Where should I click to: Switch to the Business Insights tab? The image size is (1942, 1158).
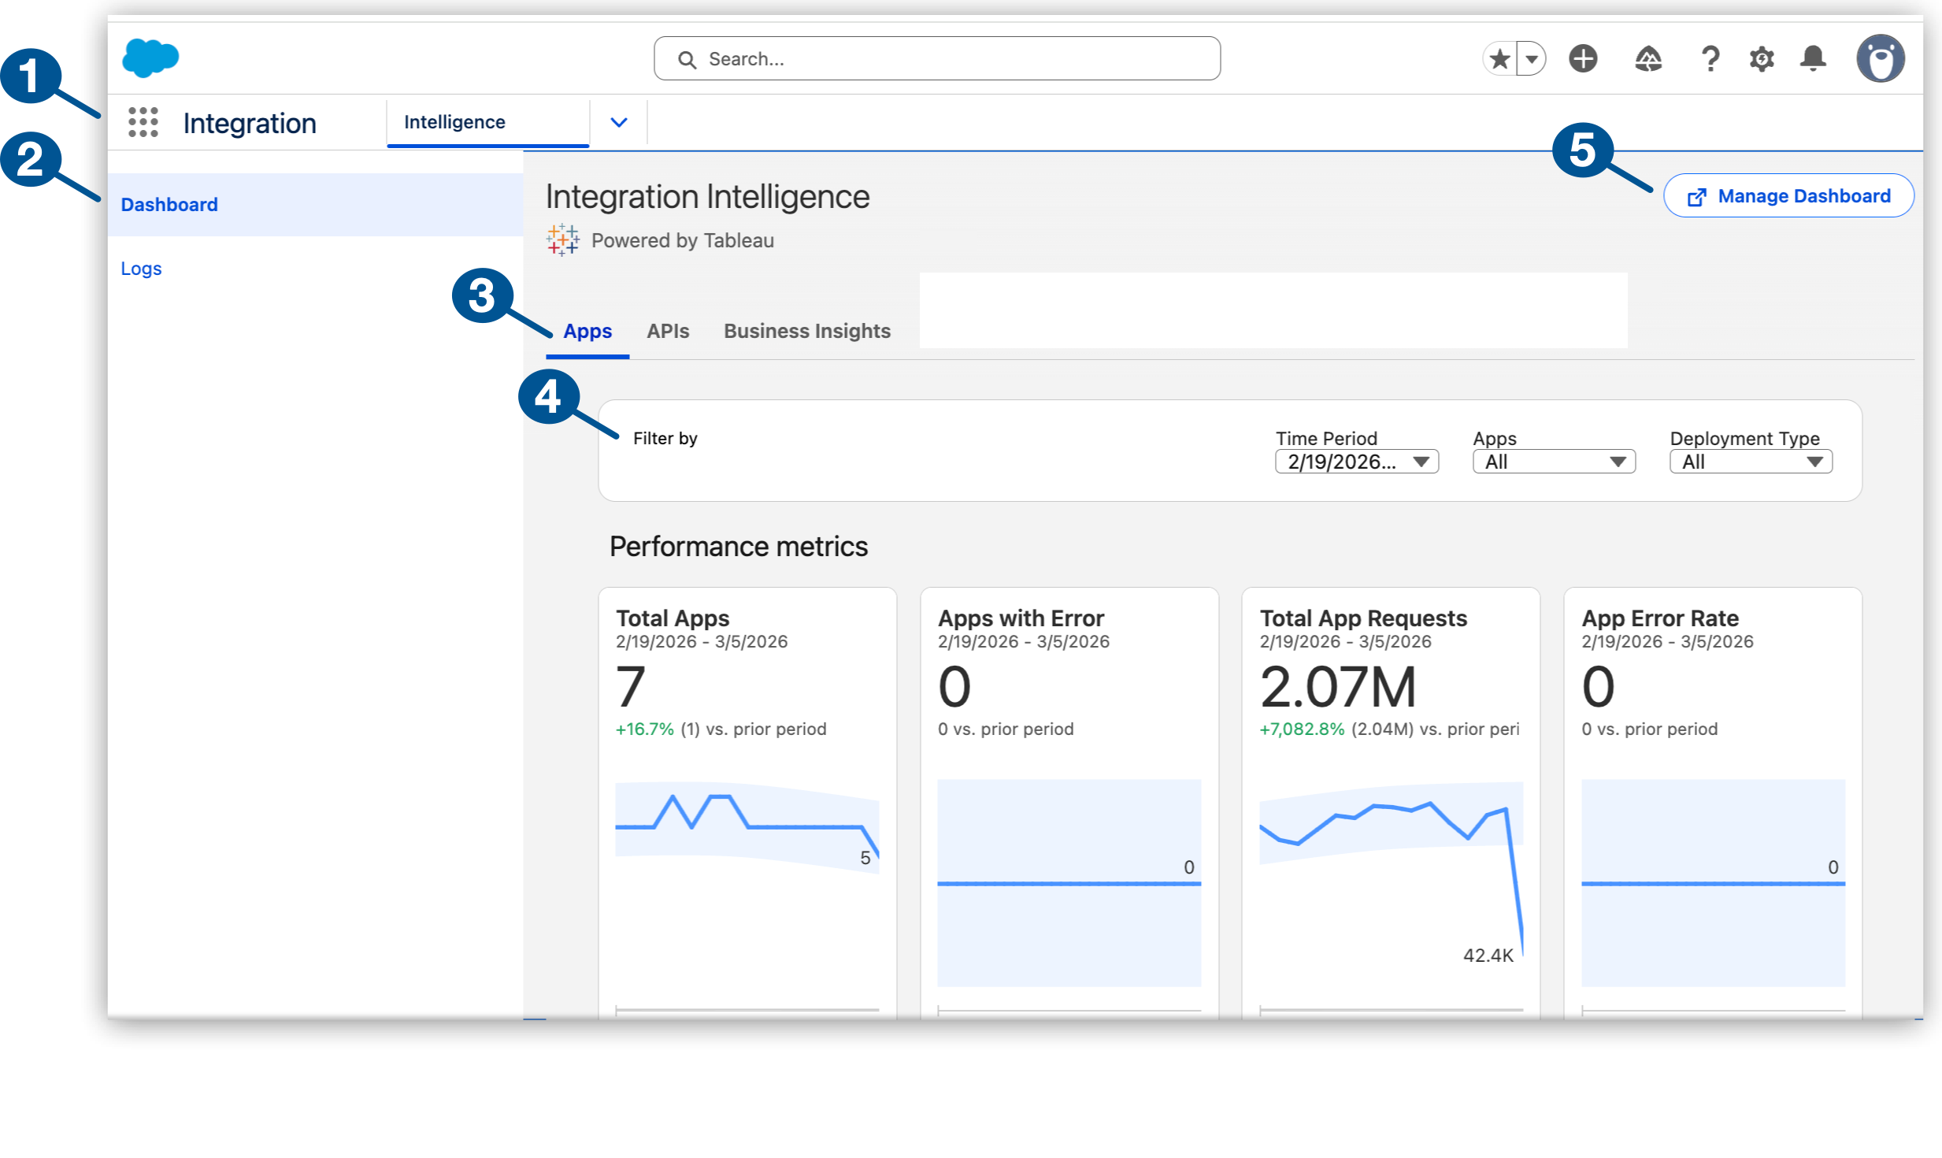click(x=807, y=332)
